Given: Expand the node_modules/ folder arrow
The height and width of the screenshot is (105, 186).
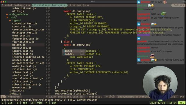Looking at the screenshot, I should pyautogui.click(x=7, y=14).
